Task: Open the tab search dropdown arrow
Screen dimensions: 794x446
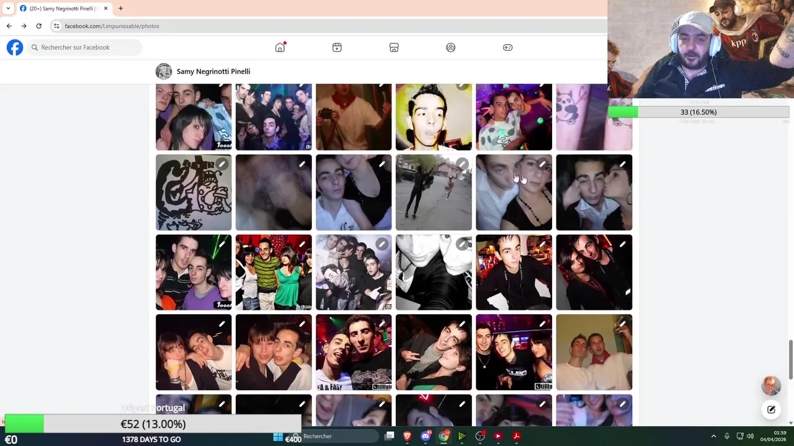Action: click(8, 8)
